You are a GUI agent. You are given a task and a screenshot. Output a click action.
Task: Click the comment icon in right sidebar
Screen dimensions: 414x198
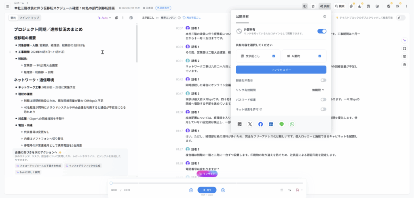click(404, 57)
